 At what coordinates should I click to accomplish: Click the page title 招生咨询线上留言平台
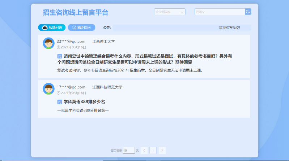(76, 13)
